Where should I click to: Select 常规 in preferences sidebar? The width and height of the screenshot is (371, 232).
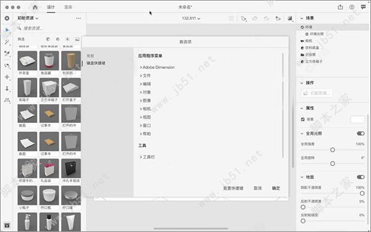[x=90, y=56]
